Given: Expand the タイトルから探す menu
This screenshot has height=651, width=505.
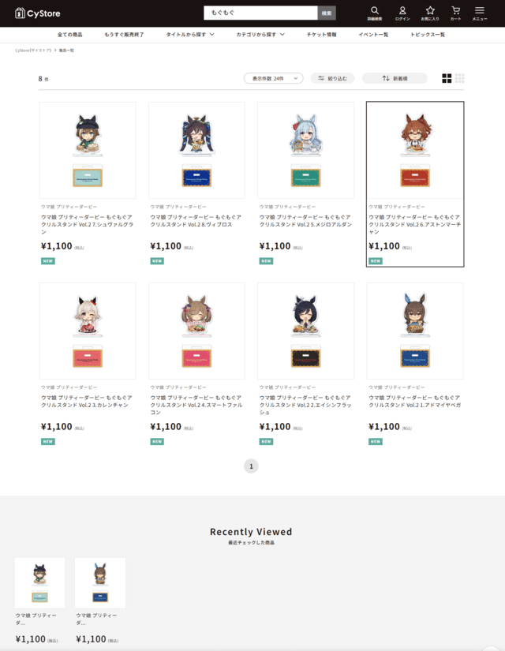Looking at the screenshot, I should (x=190, y=35).
